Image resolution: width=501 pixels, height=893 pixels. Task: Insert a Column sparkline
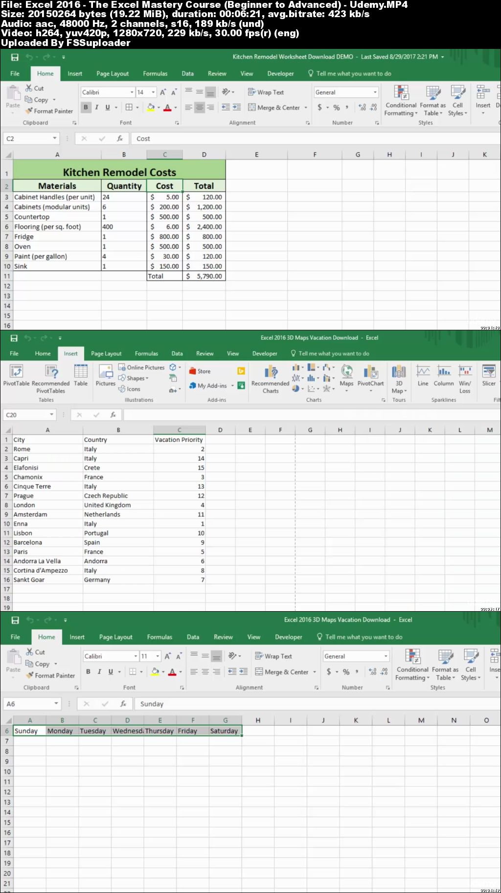point(444,376)
